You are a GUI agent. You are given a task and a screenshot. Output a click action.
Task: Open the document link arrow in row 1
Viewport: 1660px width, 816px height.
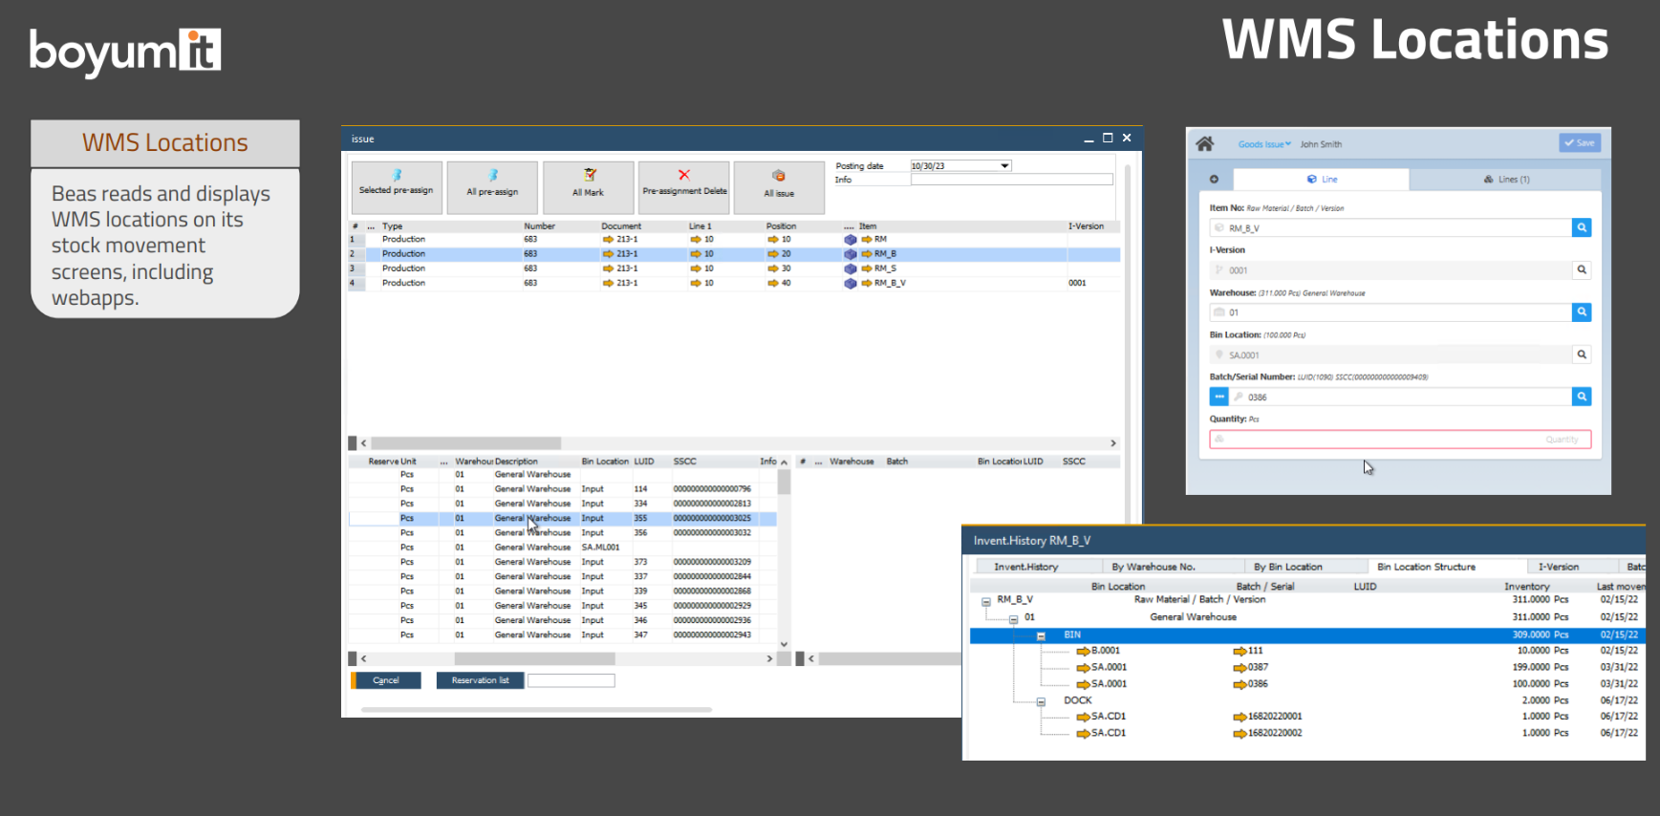(x=609, y=240)
